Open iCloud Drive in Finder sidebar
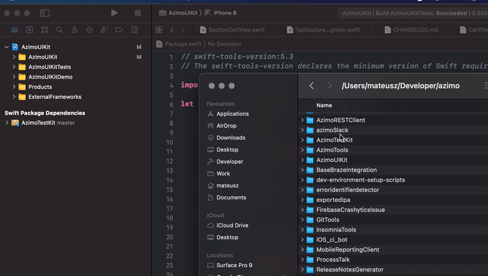The width and height of the screenshot is (488, 276). (x=227, y=225)
